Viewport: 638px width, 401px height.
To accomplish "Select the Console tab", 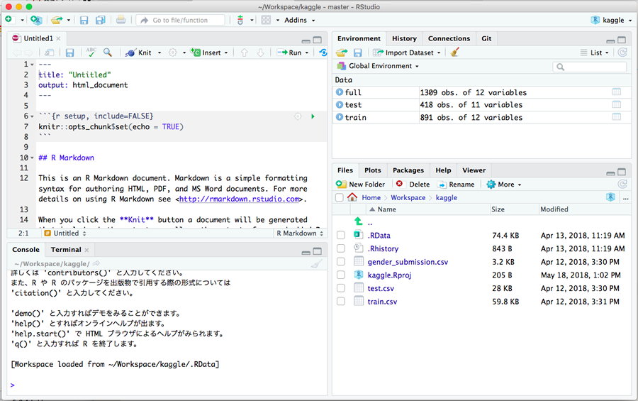I will (26, 249).
